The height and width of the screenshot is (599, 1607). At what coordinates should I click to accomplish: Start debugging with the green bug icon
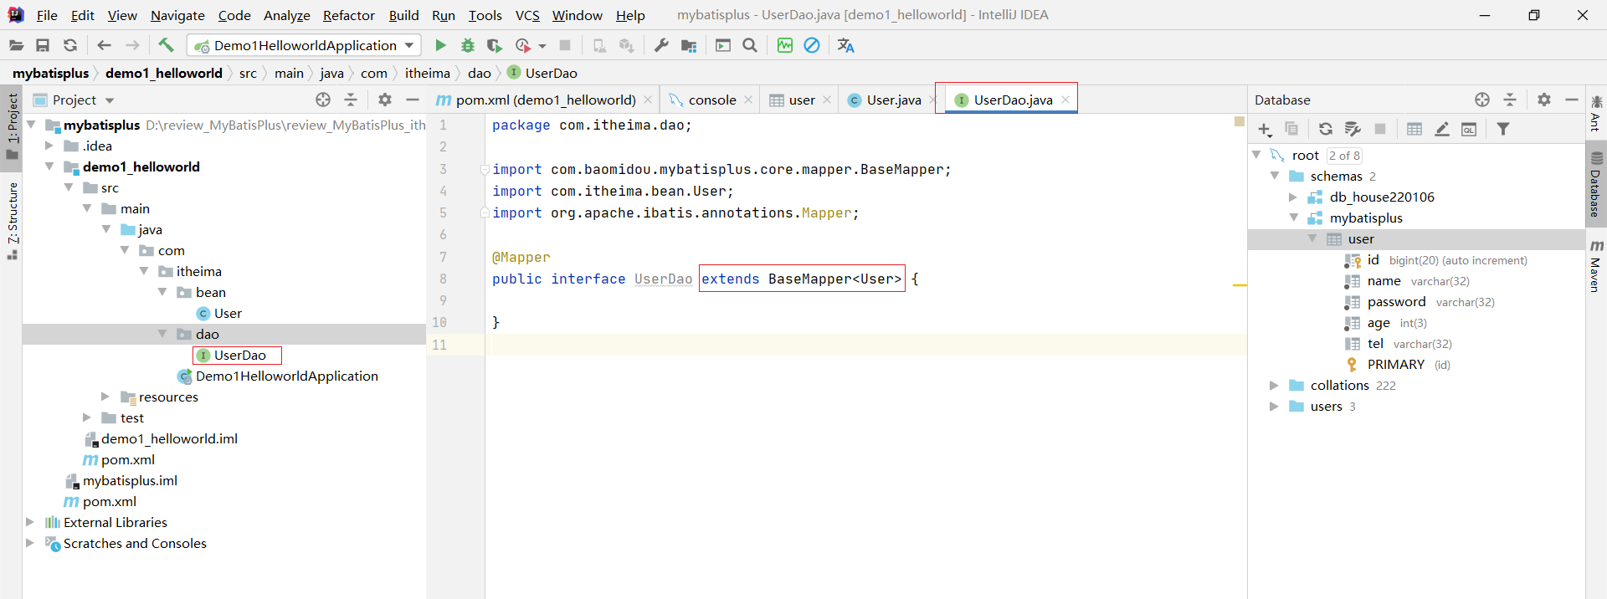tap(468, 45)
